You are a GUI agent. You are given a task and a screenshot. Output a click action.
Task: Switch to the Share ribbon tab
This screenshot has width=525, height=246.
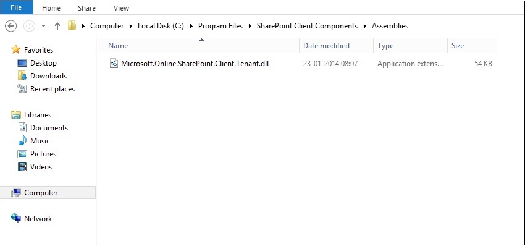click(x=86, y=8)
